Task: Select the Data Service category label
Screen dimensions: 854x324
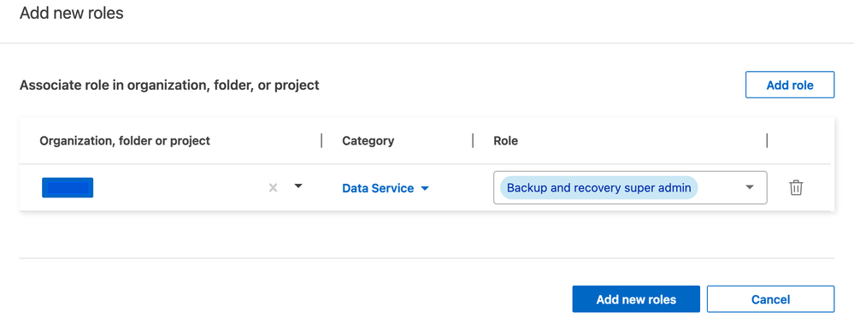Action: pyautogui.click(x=378, y=188)
